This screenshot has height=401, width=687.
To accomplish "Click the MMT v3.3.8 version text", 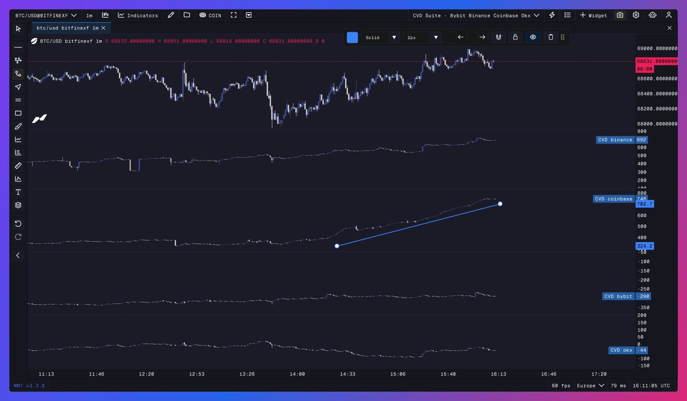I will click(29, 386).
